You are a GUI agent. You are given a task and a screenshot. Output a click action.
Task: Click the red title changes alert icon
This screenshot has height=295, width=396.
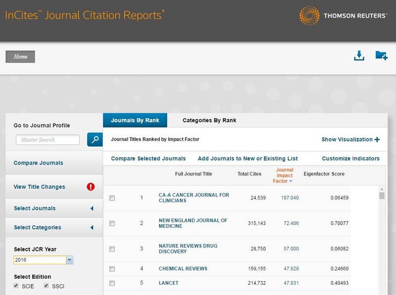(91, 187)
